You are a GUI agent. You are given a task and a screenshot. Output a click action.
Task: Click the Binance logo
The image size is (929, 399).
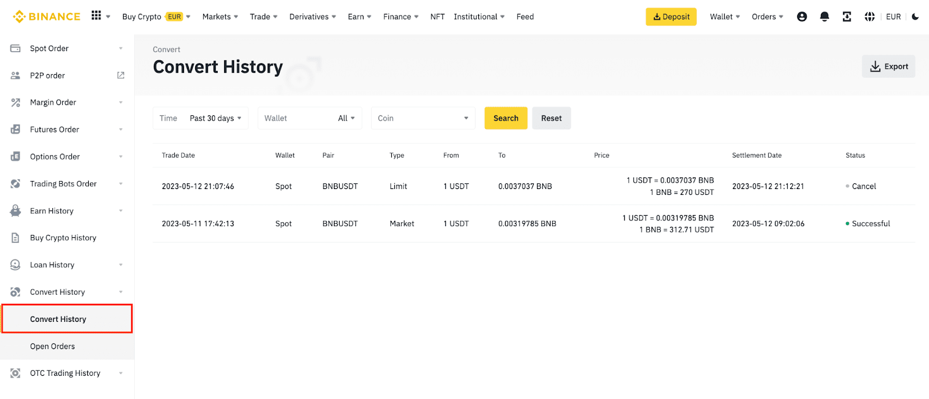pos(46,17)
